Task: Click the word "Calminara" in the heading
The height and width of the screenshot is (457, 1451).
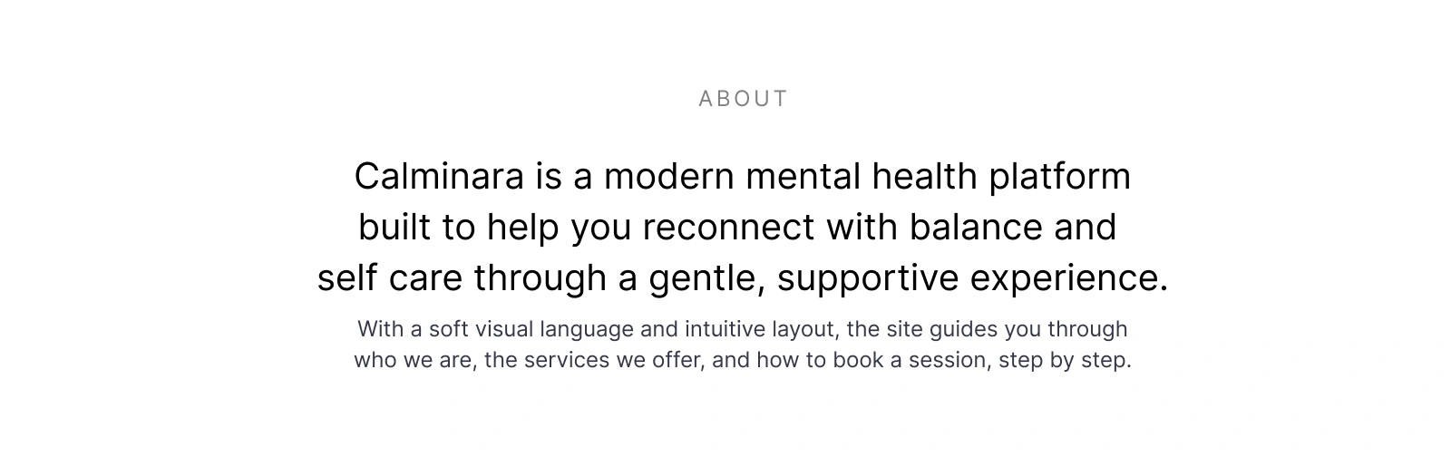Action: [x=439, y=176]
